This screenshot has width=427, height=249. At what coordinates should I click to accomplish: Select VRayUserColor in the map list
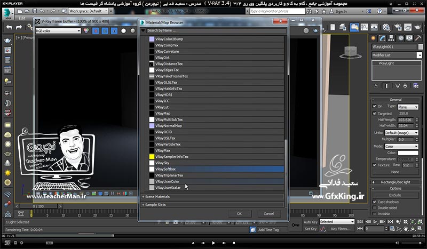coord(216,181)
